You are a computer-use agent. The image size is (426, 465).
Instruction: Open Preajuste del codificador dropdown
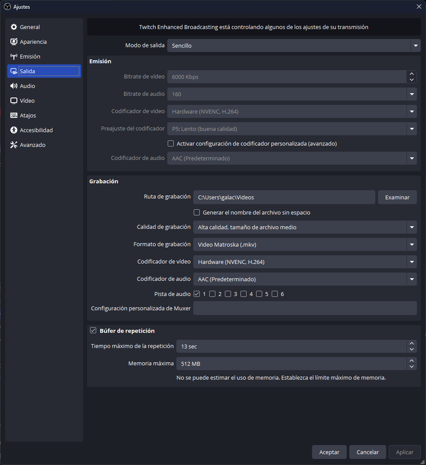292,129
